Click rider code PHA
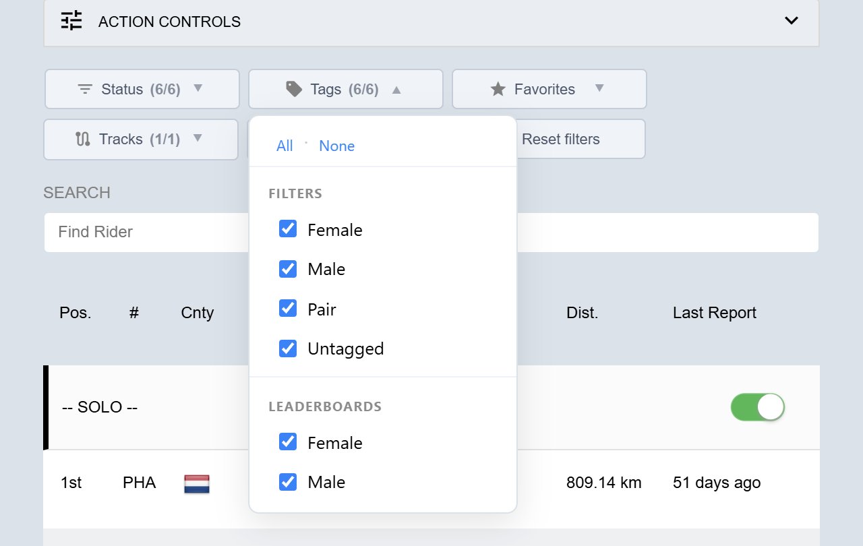This screenshot has width=863, height=546. pyautogui.click(x=140, y=483)
